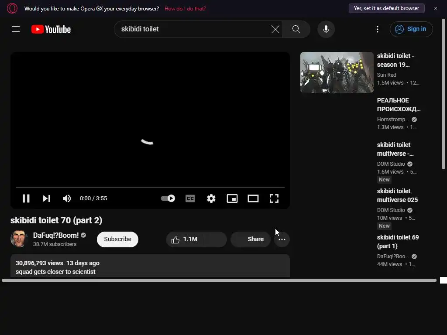The image size is (447, 335).
Task: Start voice search with microphone icon
Action: coord(326,29)
